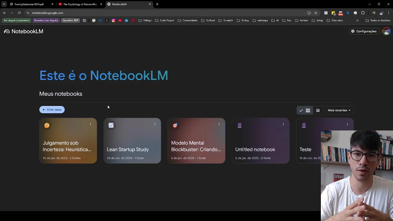Open the media controls icon
The width and height of the screenshot is (393, 221).
[374, 13]
